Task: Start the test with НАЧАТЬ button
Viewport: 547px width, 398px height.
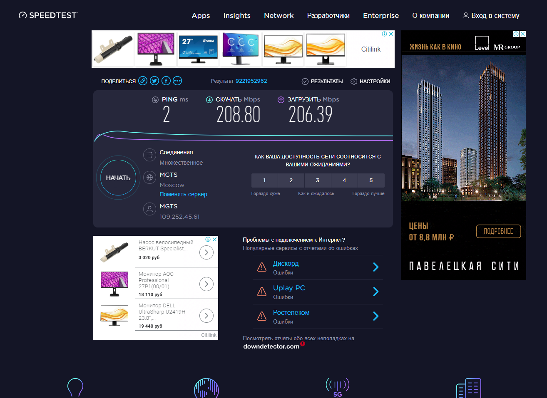Action: (118, 178)
